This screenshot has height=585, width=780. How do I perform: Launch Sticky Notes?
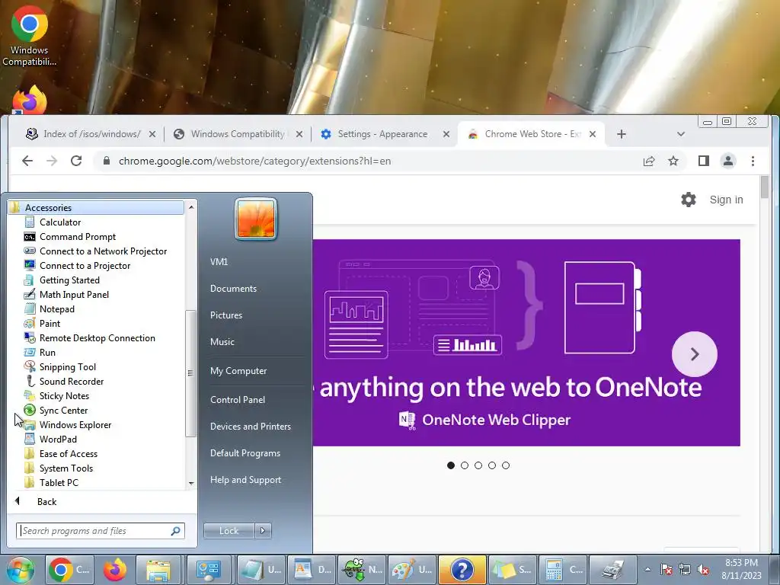coord(64,395)
